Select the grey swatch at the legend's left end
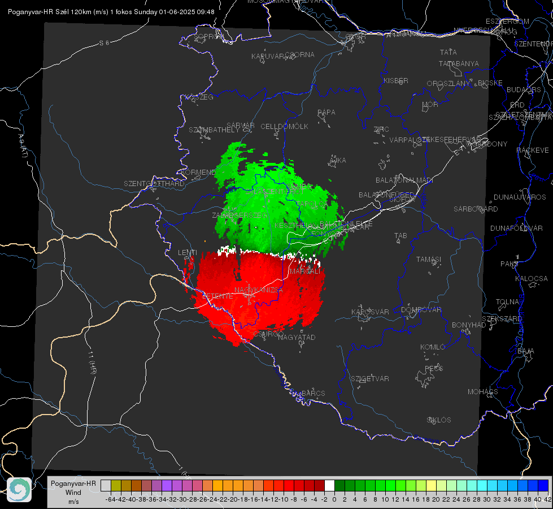 106,485
